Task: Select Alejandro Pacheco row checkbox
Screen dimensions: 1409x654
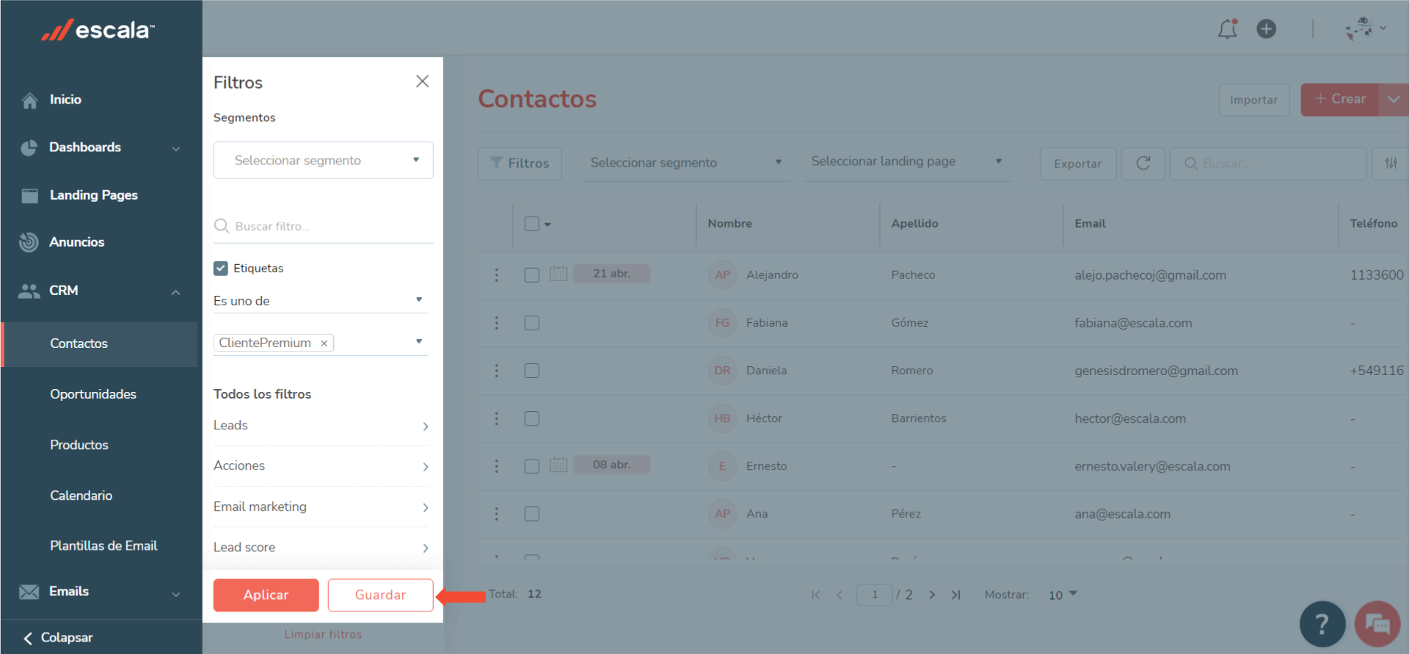Action: (x=532, y=275)
